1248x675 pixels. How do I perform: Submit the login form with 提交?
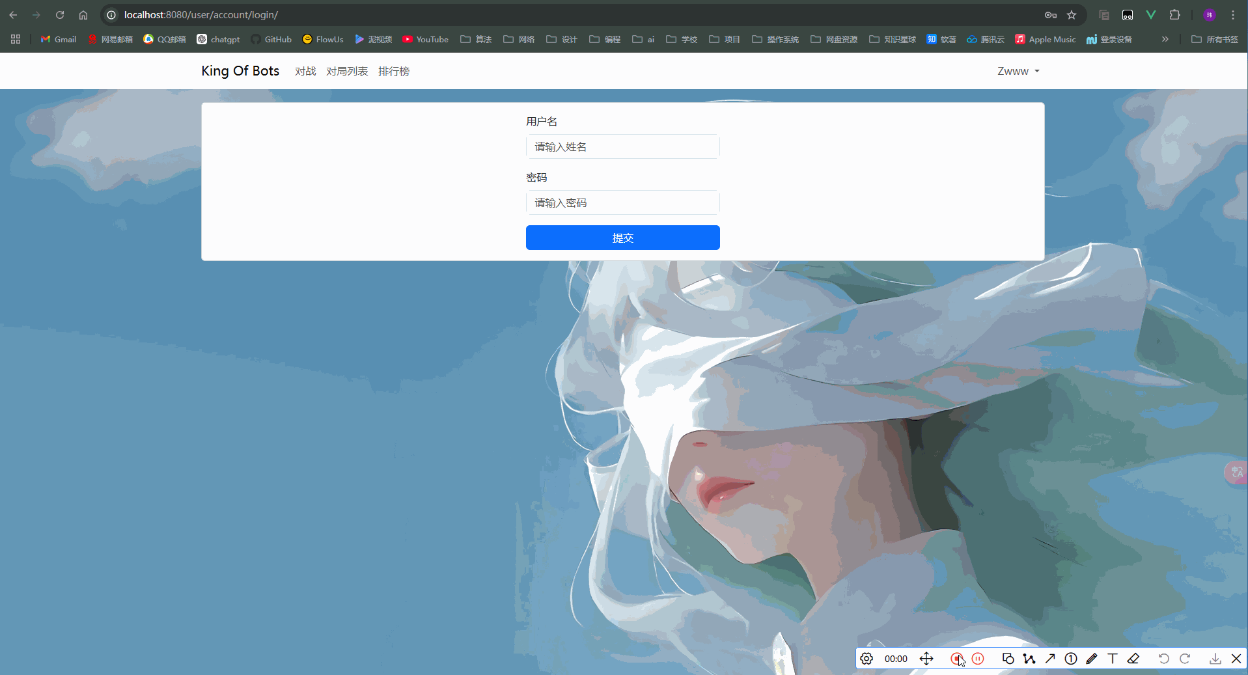point(622,238)
